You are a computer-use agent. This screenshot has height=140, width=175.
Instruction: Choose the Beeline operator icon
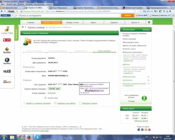point(7,50)
